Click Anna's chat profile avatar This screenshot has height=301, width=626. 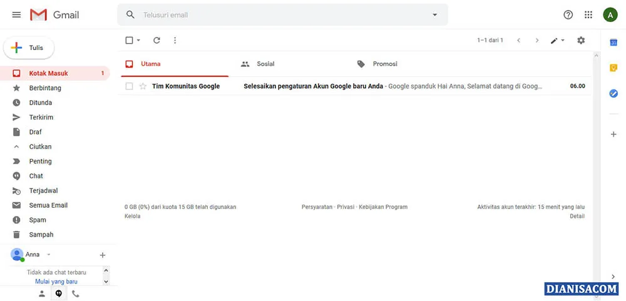tap(17, 254)
